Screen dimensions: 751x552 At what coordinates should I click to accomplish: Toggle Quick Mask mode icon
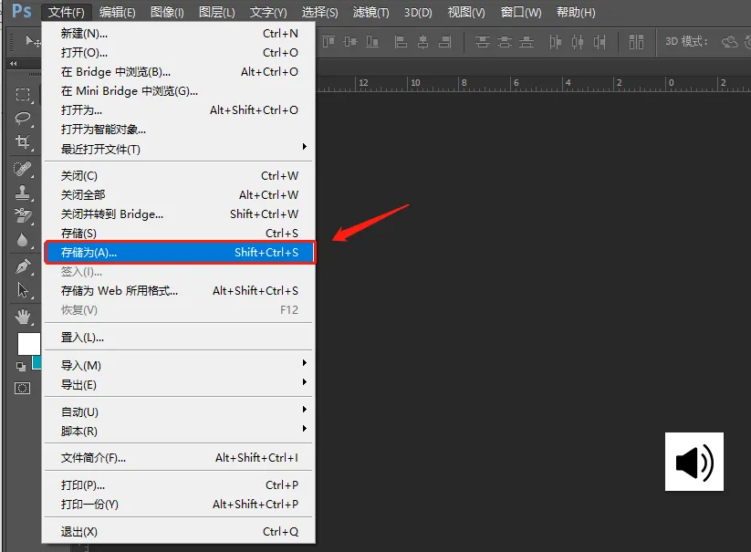point(22,388)
